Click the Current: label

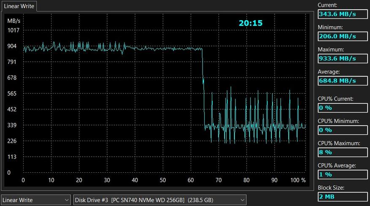[327, 5]
